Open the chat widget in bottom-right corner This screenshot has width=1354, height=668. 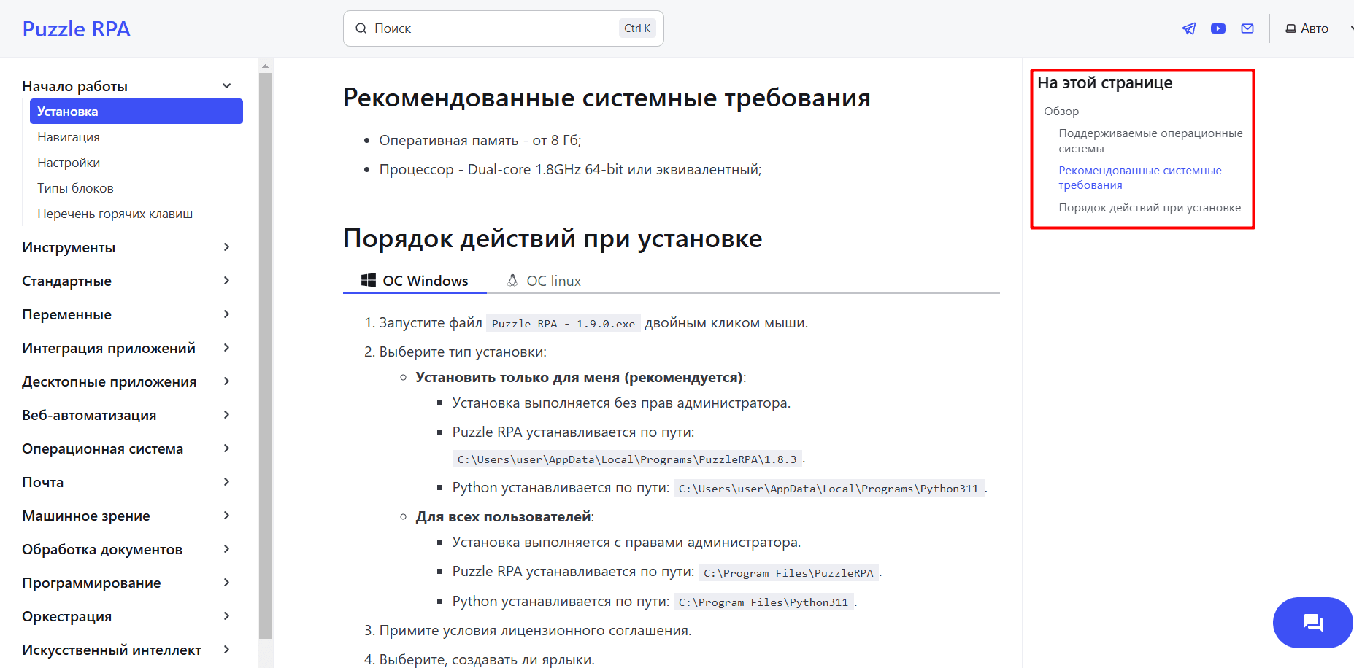(x=1312, y=622)
